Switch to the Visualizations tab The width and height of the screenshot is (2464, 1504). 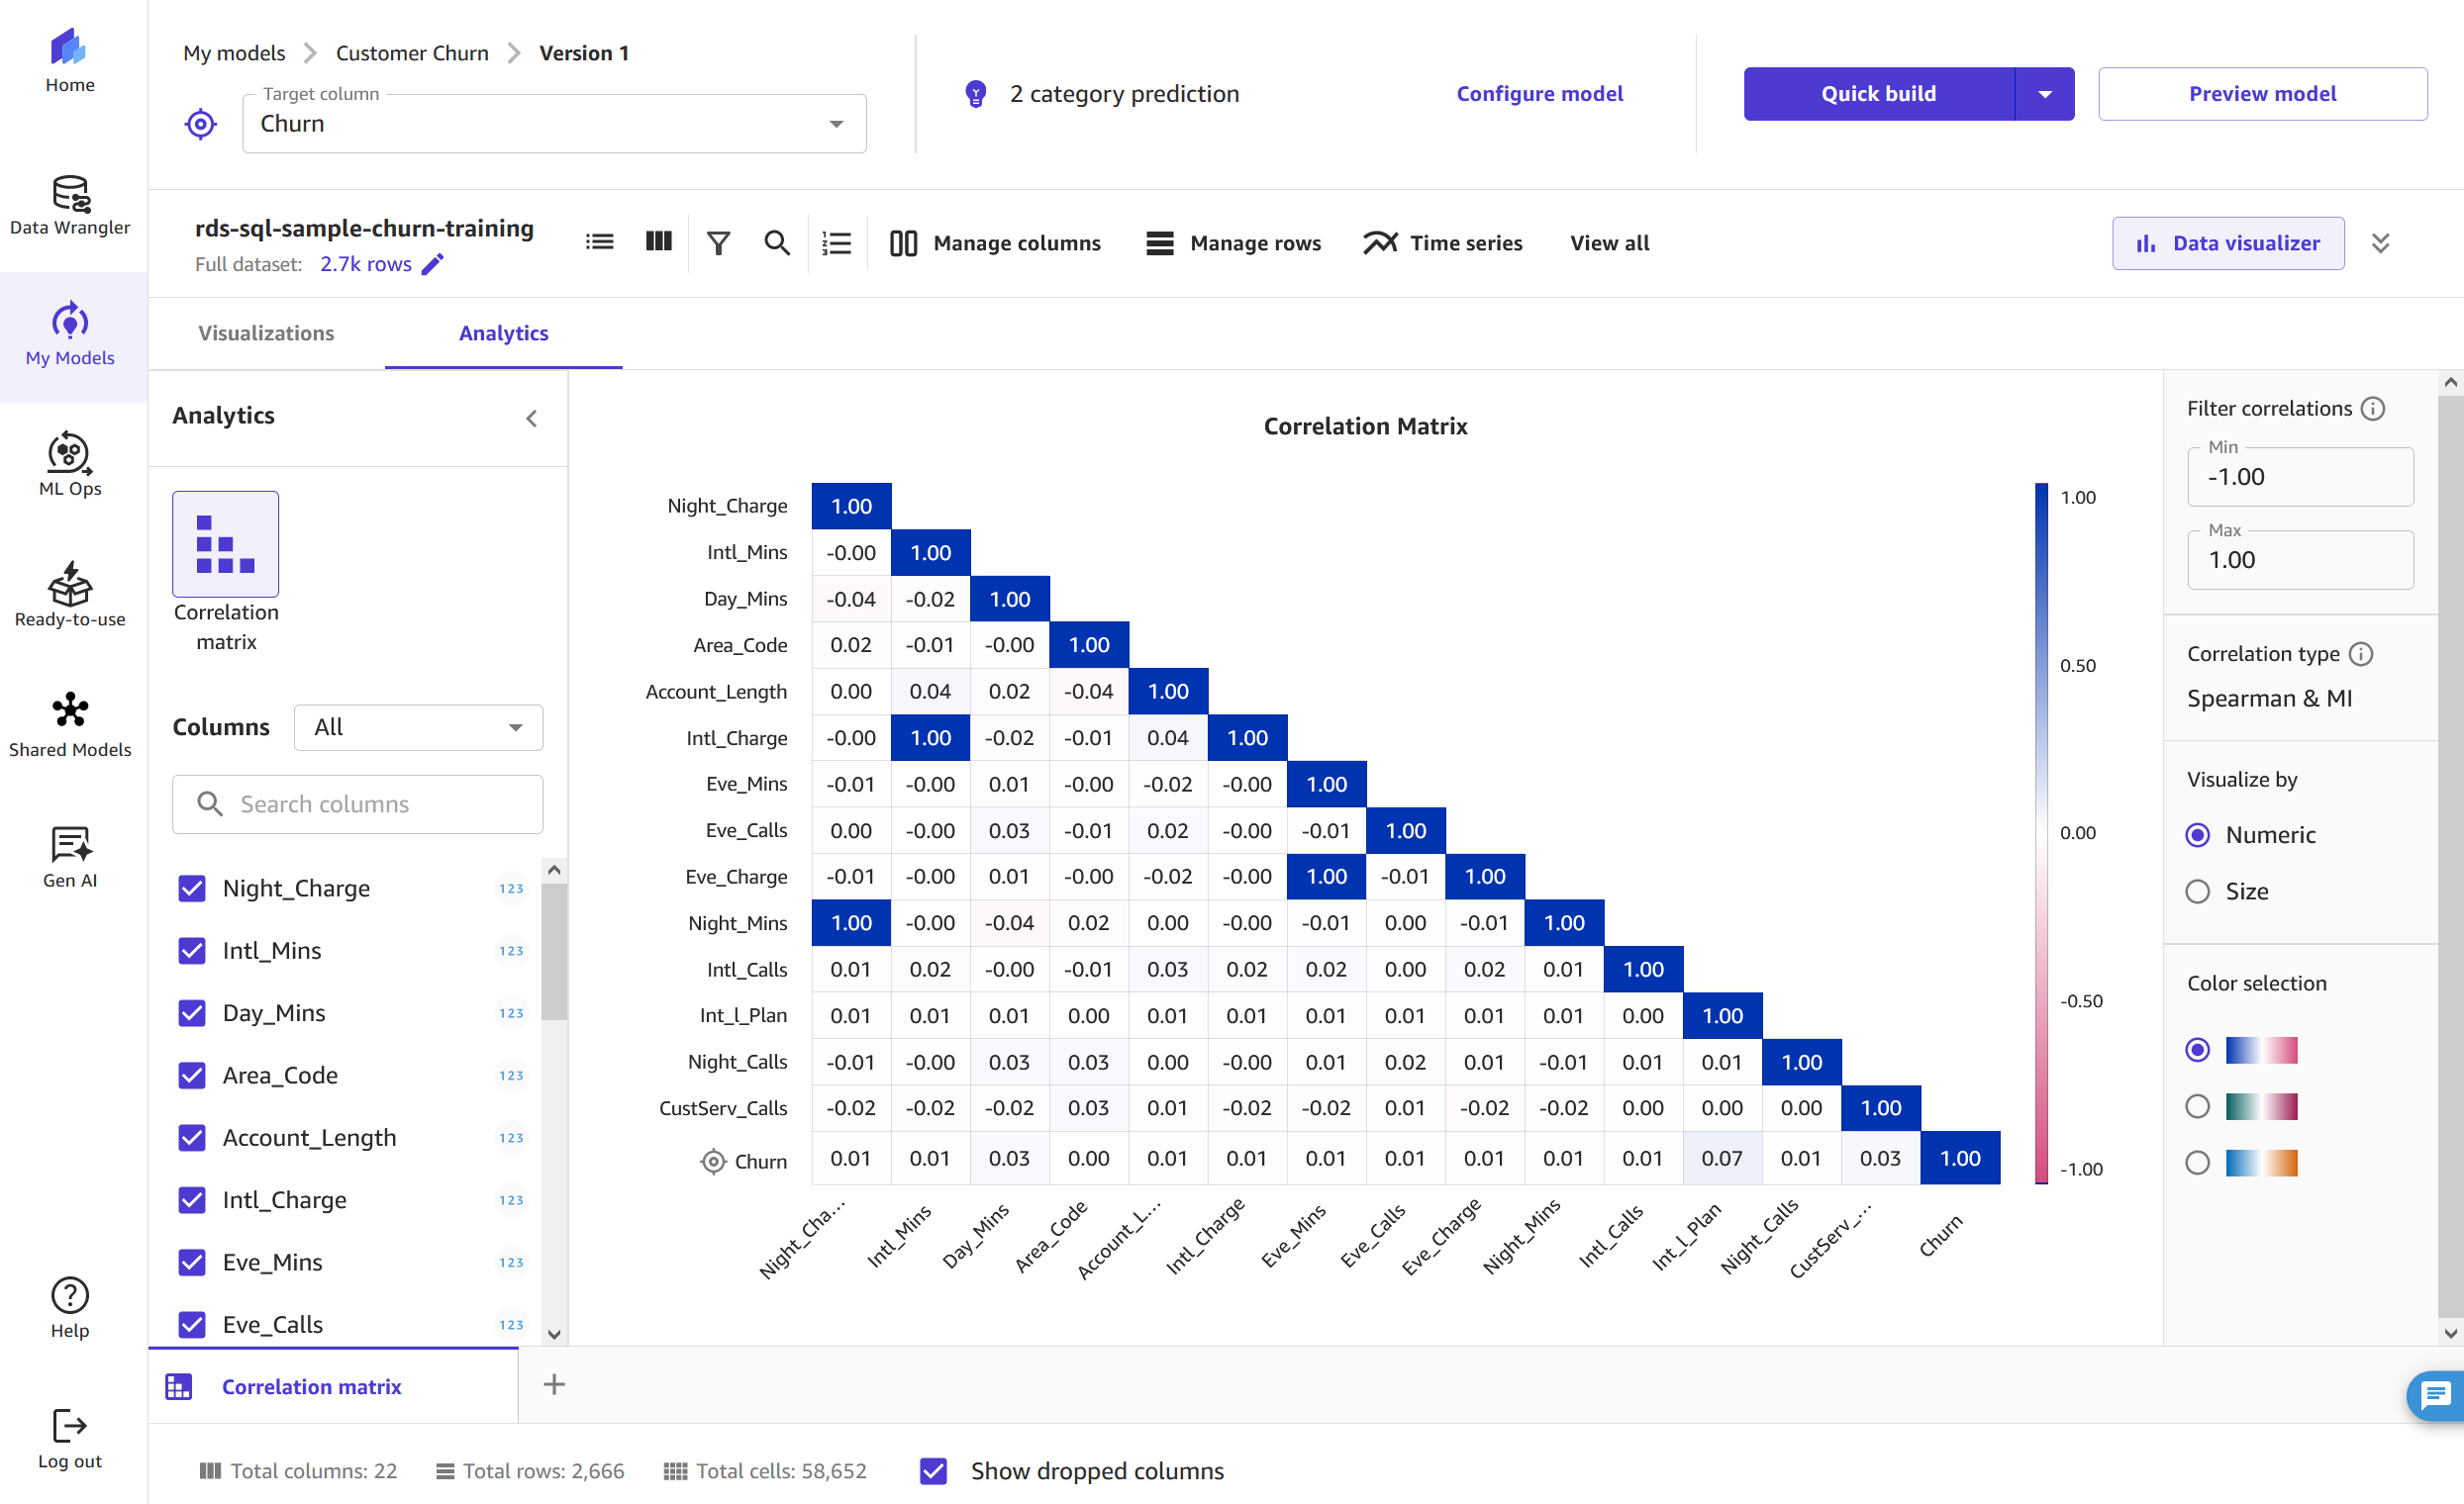click(266, 333)
